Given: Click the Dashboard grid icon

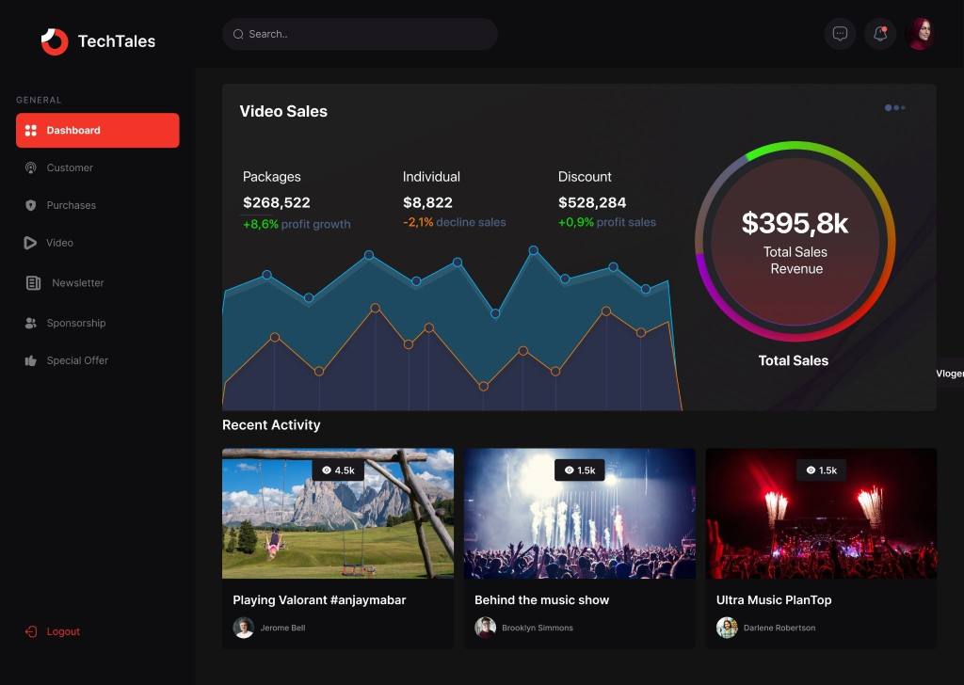Looking at the screenshot, I should [31, 130].
